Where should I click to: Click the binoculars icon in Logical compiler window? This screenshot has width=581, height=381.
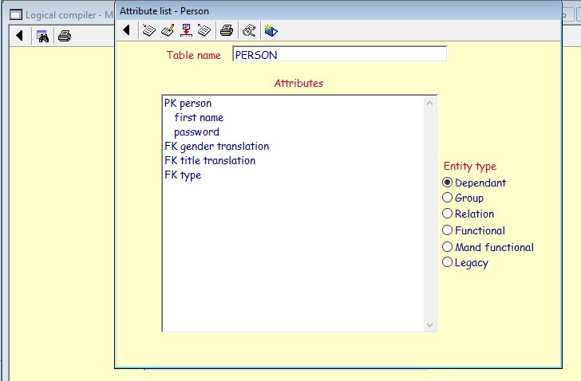pyautogui.click(x=43, y=36)
